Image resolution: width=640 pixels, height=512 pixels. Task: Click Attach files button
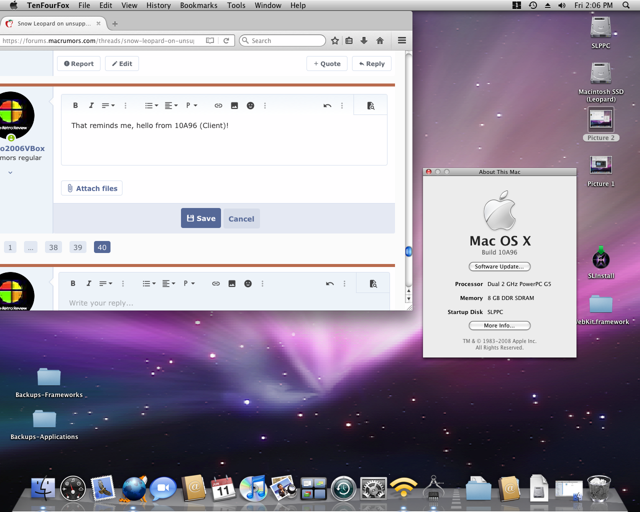point(92,188)
